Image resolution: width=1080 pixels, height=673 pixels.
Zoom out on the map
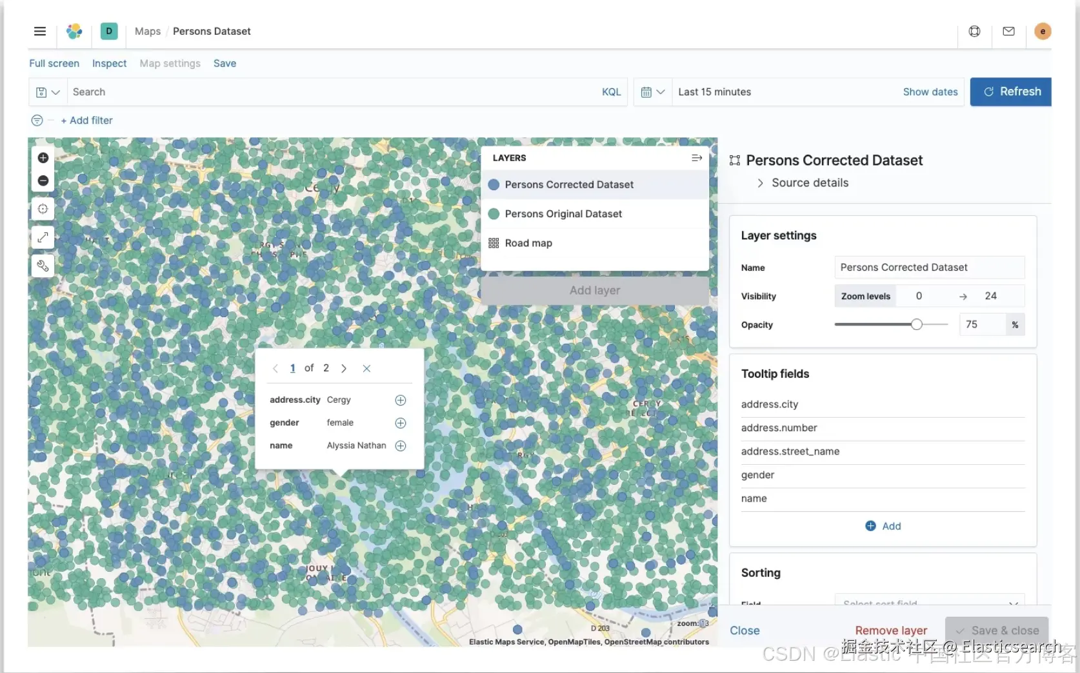tap(43, 180)
